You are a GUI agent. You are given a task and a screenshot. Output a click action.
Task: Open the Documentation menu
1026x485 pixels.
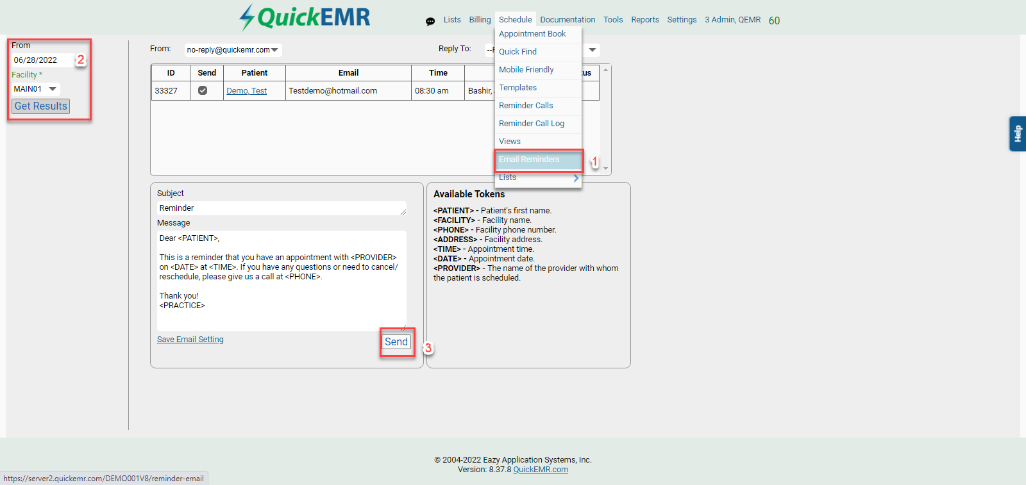(568, 20)
